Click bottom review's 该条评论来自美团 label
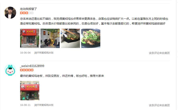This screenshot has width=178, height=110. click(159, 105)
